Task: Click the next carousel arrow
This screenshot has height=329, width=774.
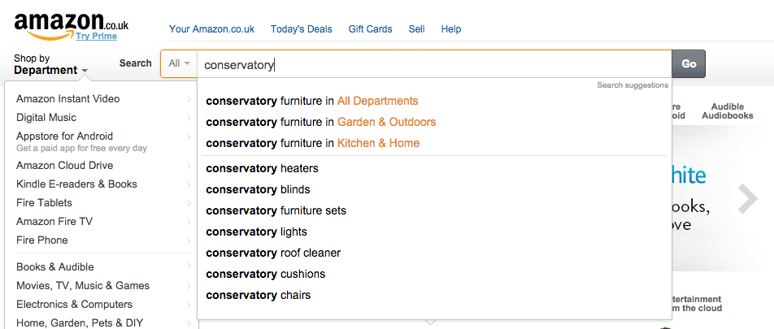Action: tap(748, 198)
